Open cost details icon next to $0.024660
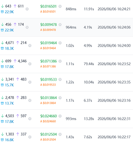 click(x=60, y=116)
